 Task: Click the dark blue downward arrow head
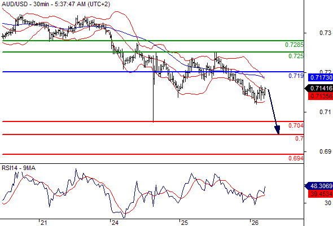pos(277,130)
